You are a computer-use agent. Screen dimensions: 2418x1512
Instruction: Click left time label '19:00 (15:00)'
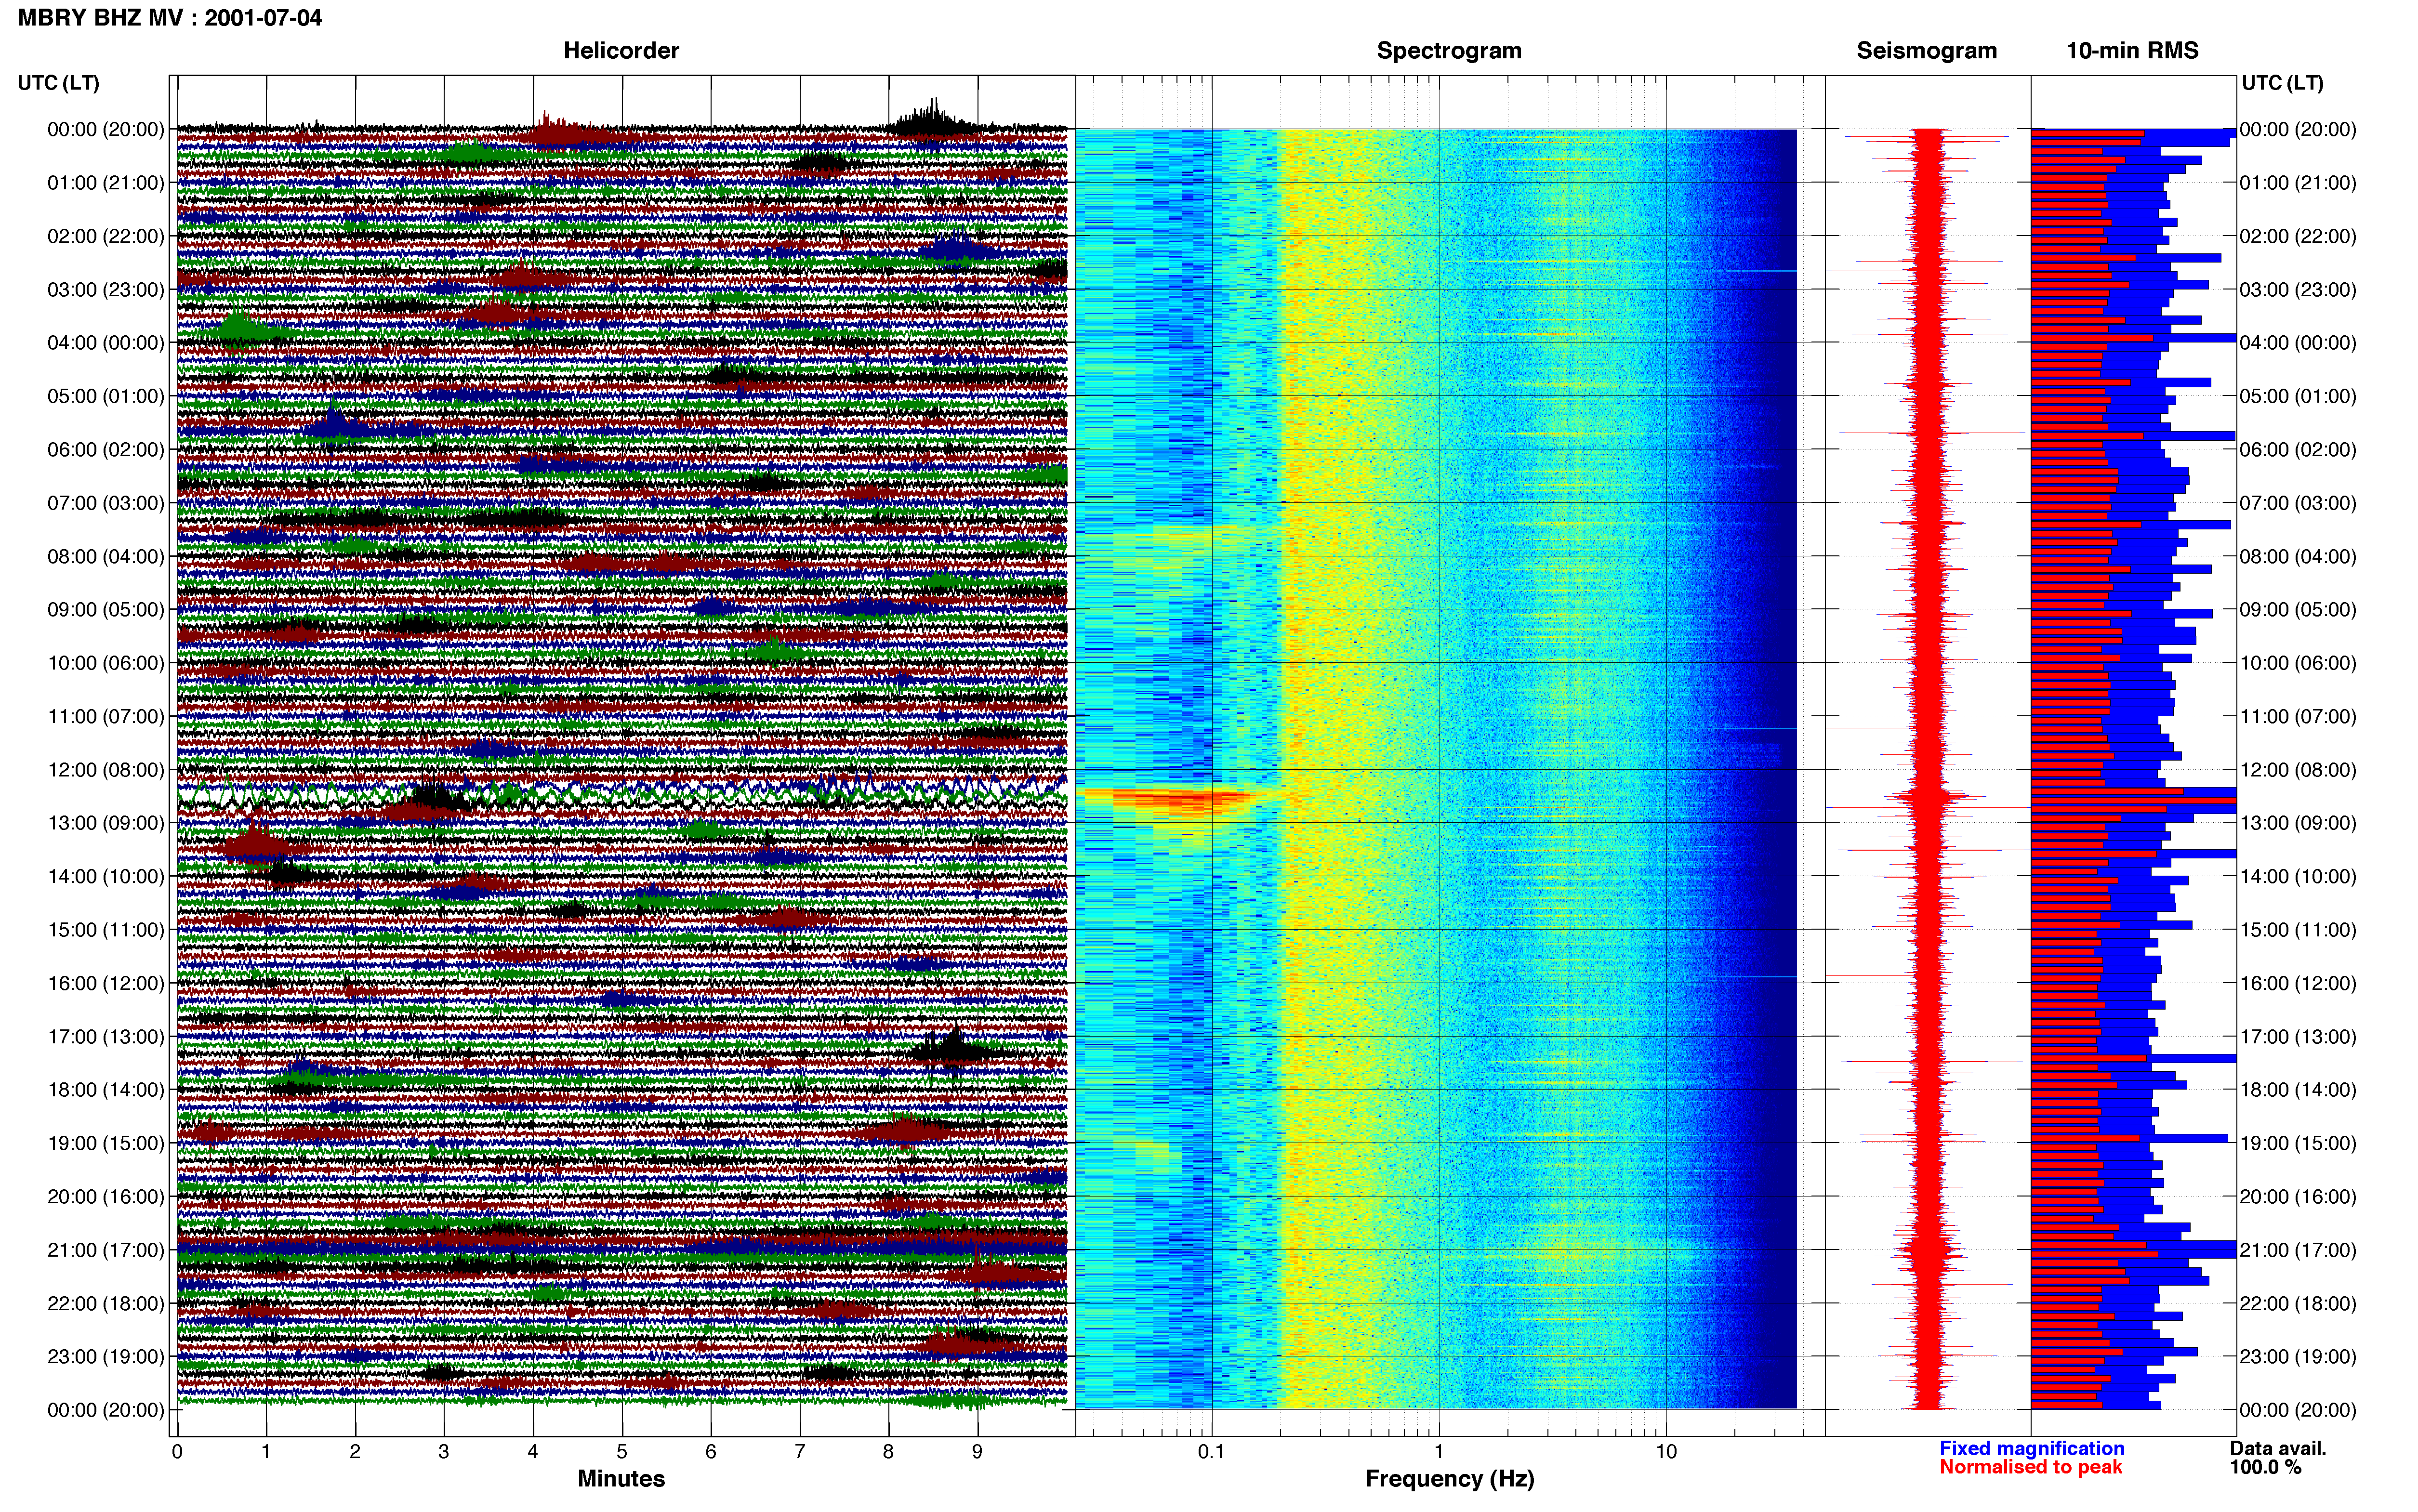[106, 1142]
